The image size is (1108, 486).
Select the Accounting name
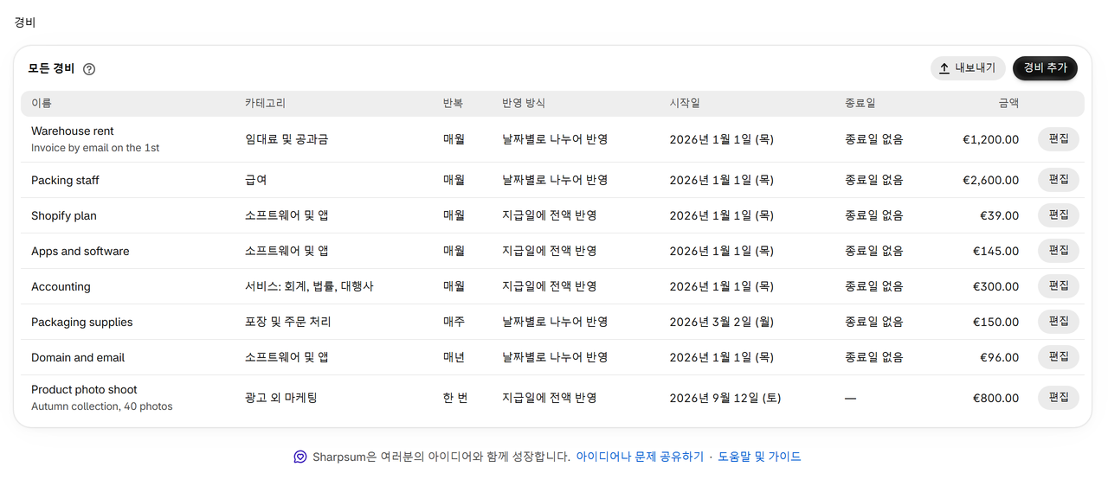[61, 286]
